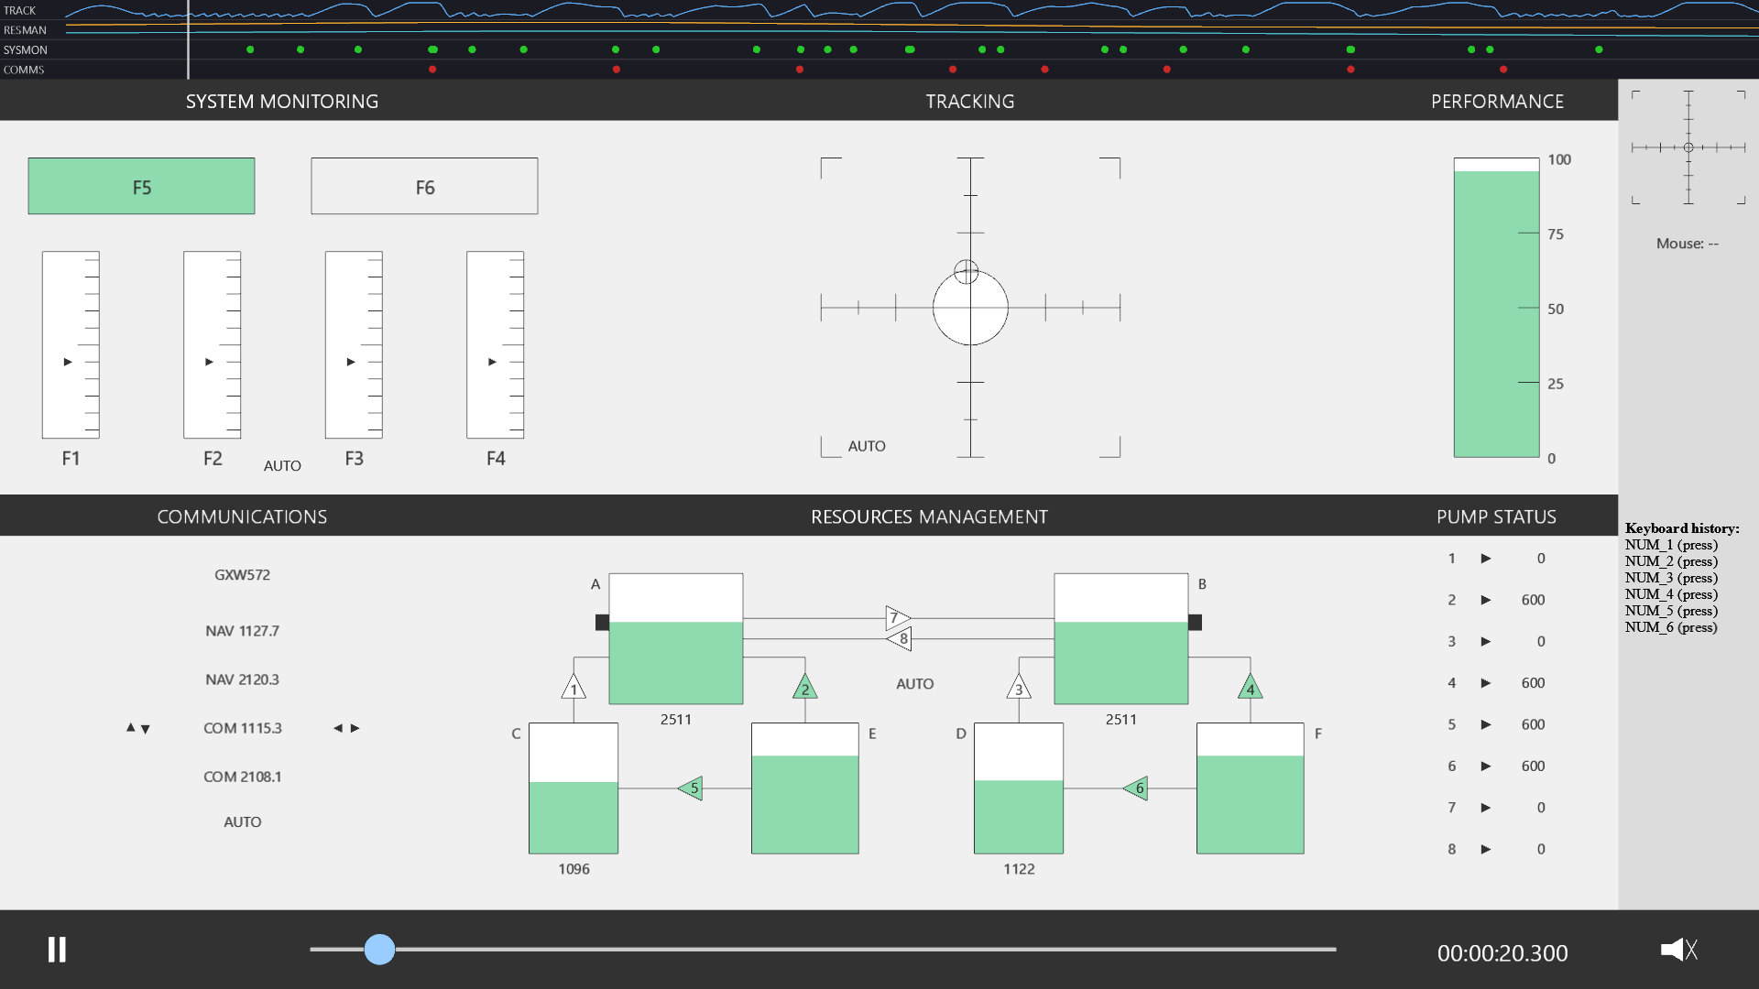Click pump 7 arrow toward tank B

click(898, 618)
